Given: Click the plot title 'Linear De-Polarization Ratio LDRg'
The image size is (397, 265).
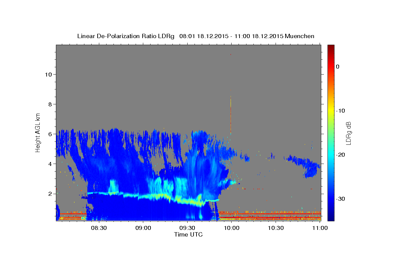Looking at the screenshot, I should [126, 36].
